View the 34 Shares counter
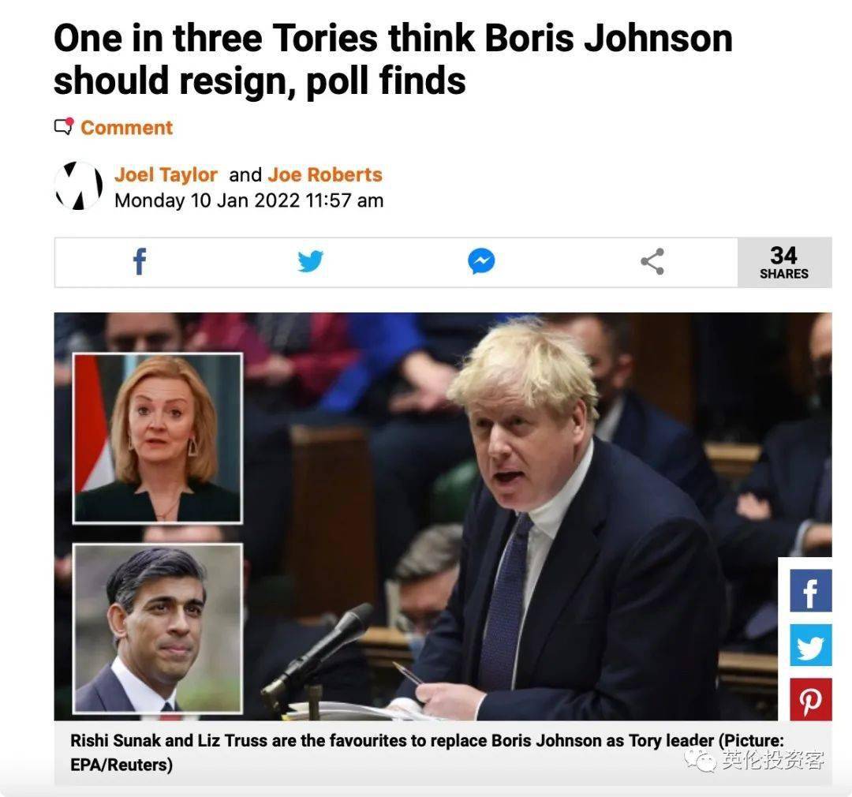 point(784,263)
